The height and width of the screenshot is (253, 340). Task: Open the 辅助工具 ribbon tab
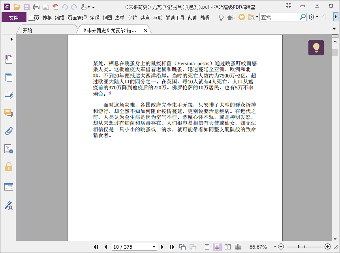point(175,17)
